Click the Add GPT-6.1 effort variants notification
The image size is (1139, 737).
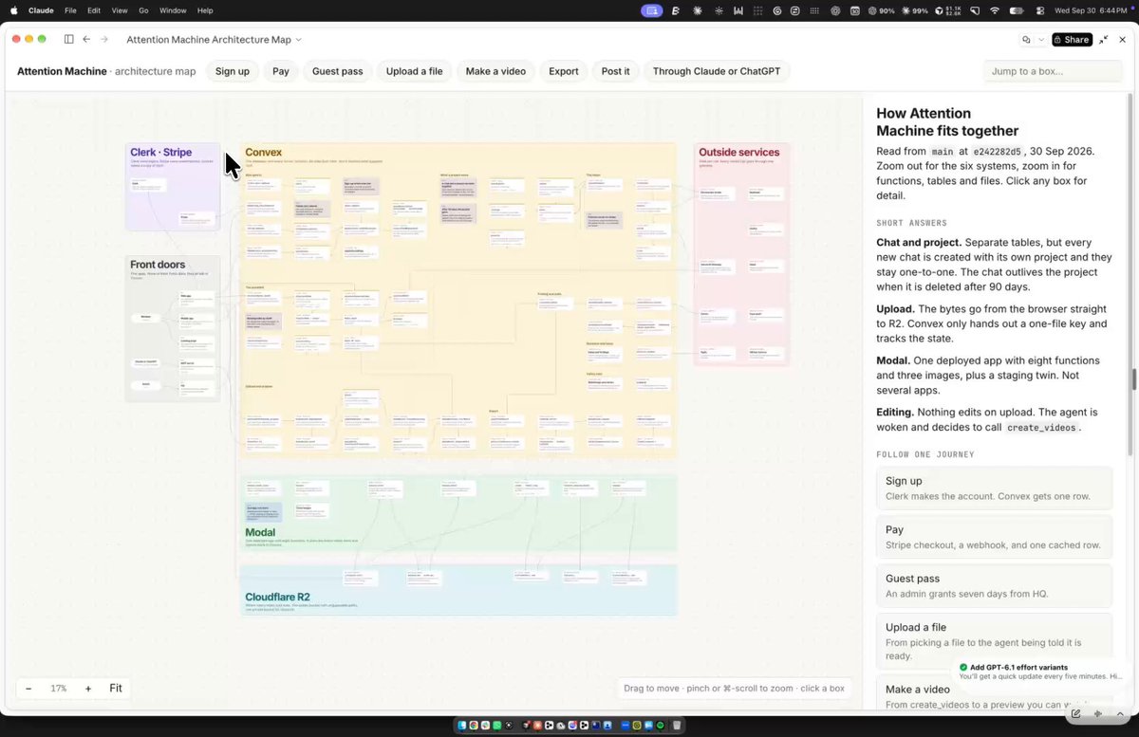1040,672
